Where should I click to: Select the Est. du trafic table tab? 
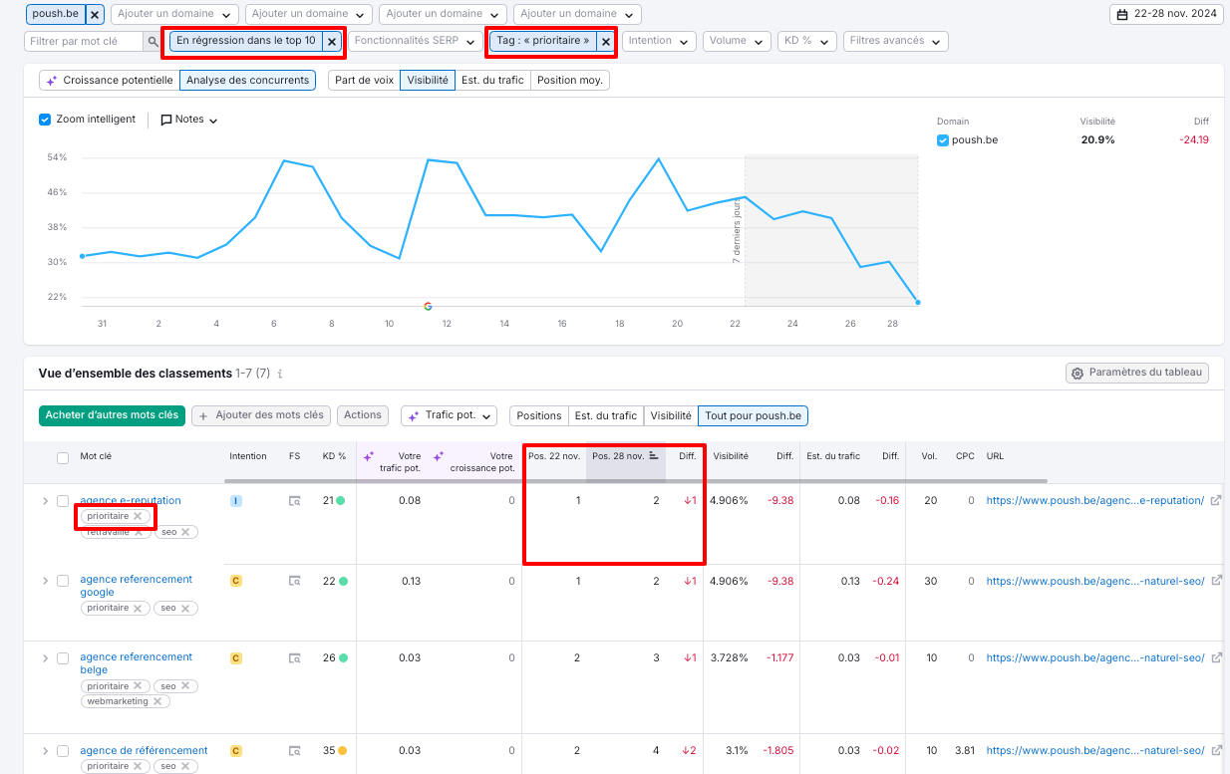(605, 415)
